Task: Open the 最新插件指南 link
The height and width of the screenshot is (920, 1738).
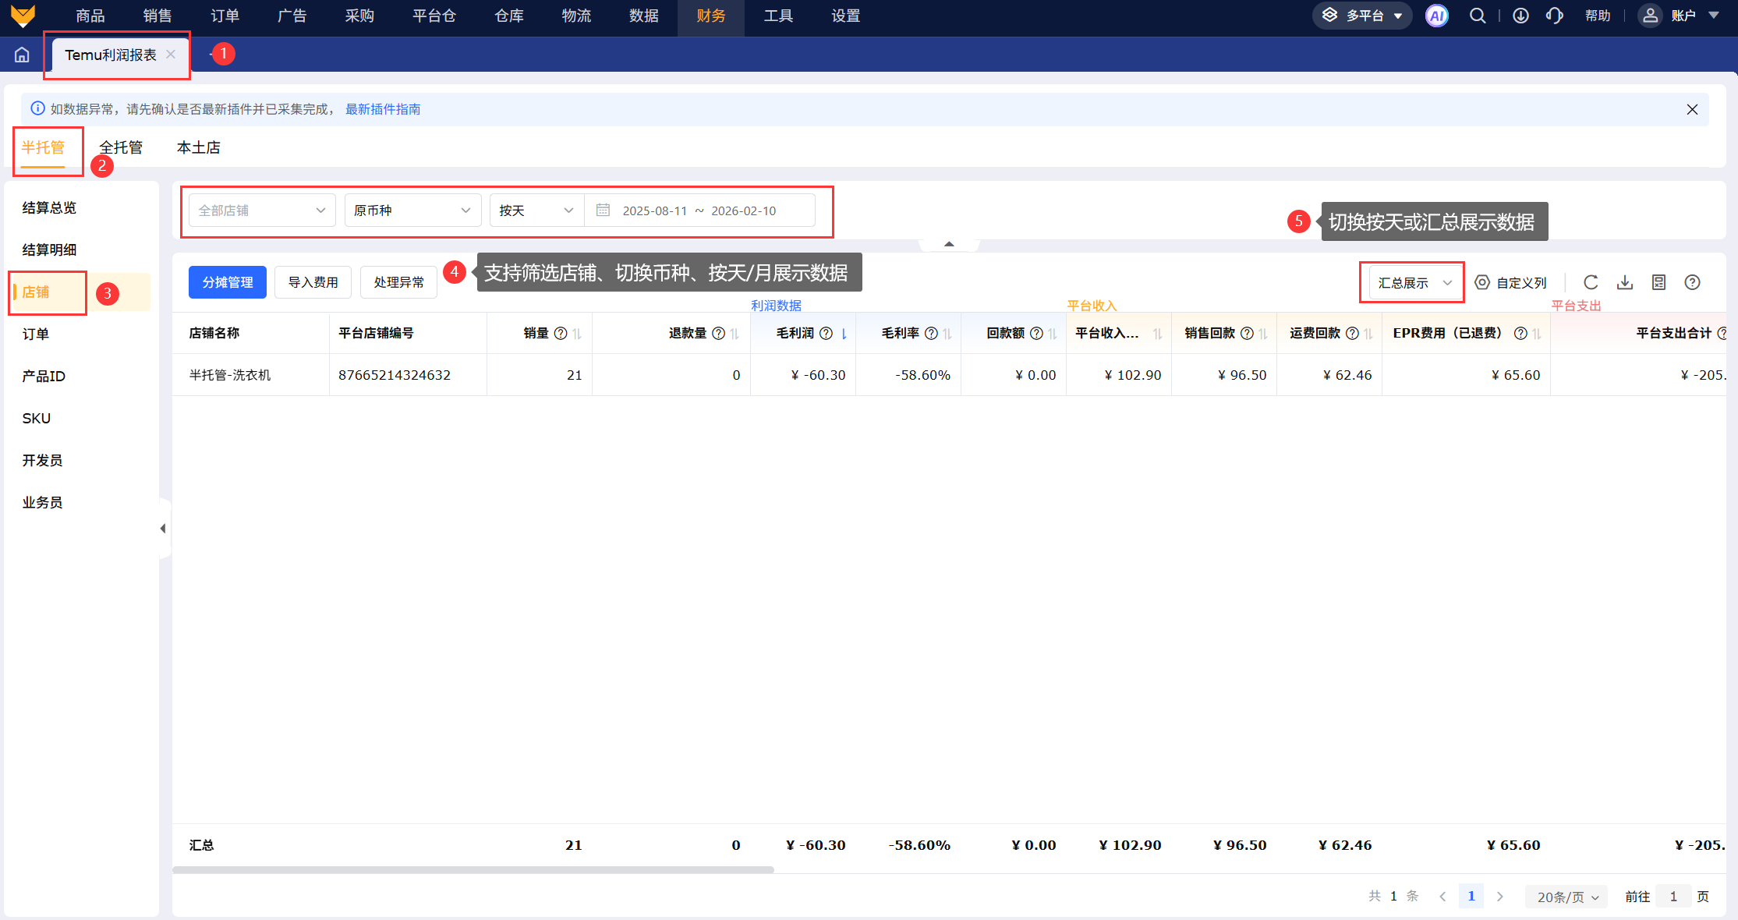Action: pyautogui.click(x=383, y=109)
